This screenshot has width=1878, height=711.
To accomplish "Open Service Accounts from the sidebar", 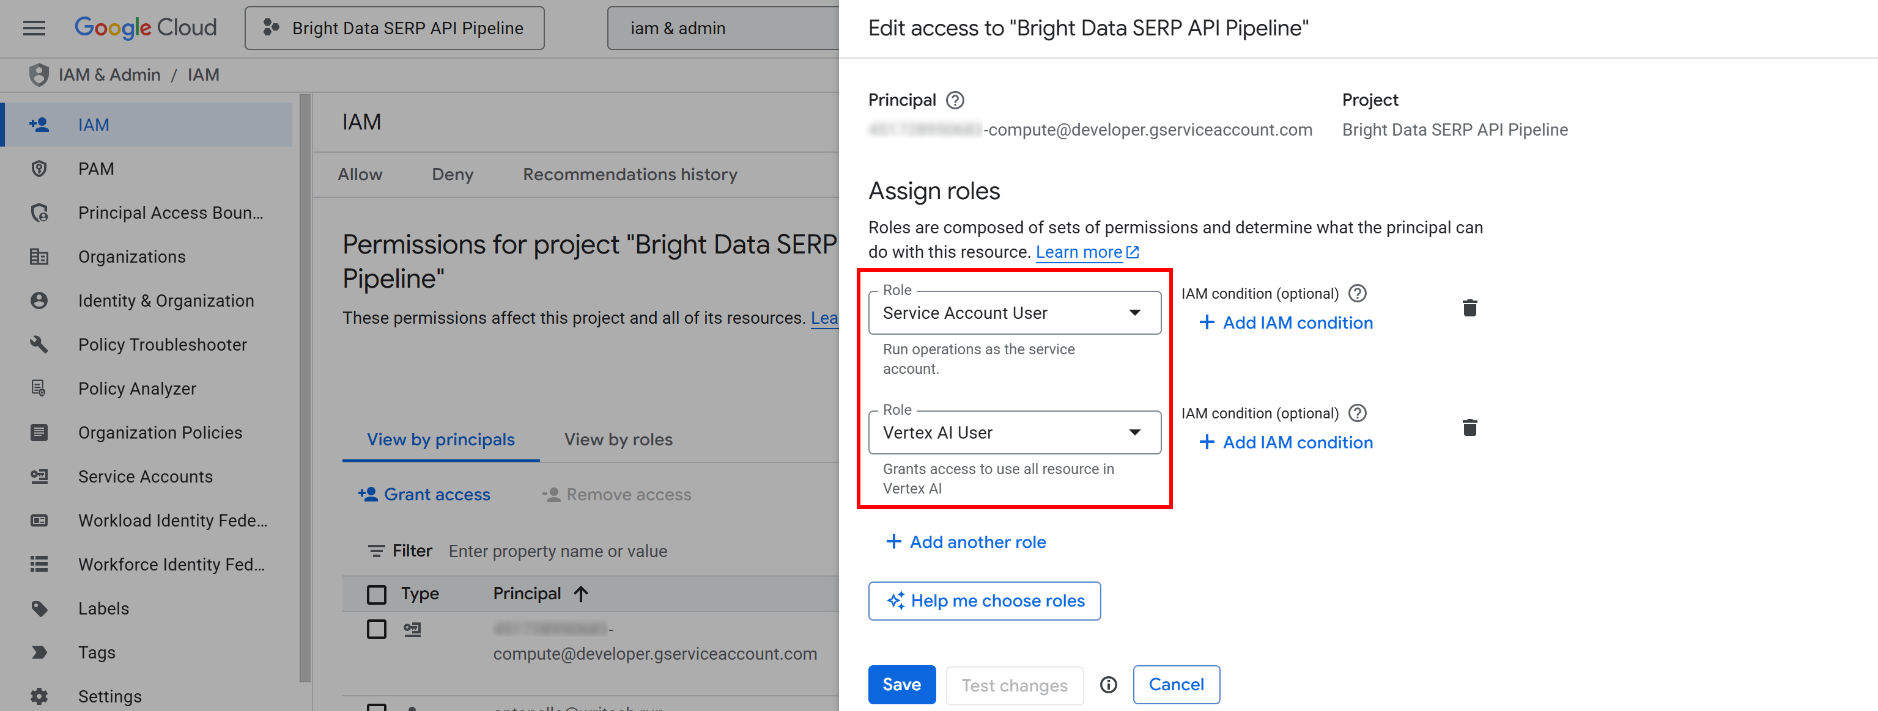I will pyautogui.click(x=144, y=476).
